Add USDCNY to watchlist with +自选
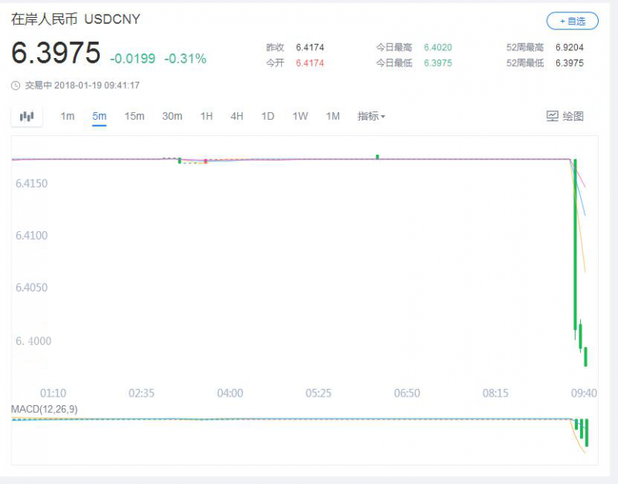This screenshot has height=484, width=618. pos(572,22)
